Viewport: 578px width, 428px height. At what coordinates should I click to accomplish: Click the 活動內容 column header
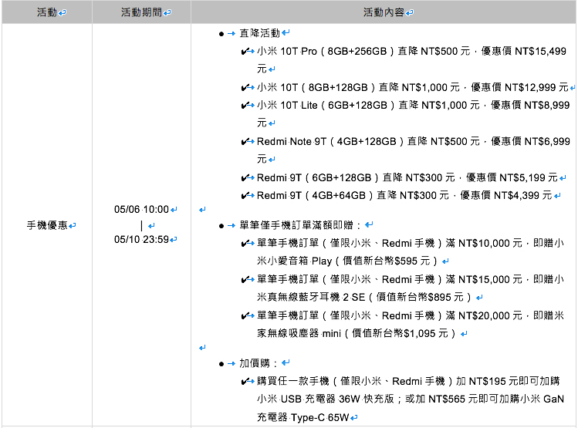point(384,12)
